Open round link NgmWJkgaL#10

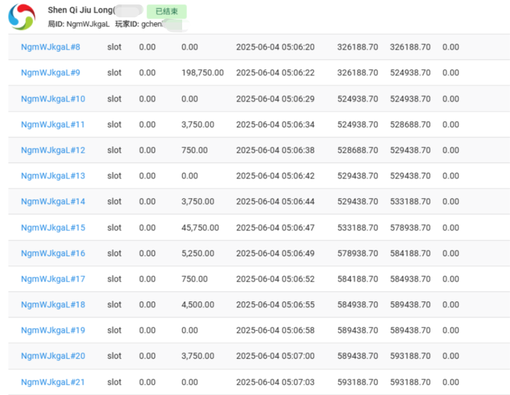pos(53,99)
